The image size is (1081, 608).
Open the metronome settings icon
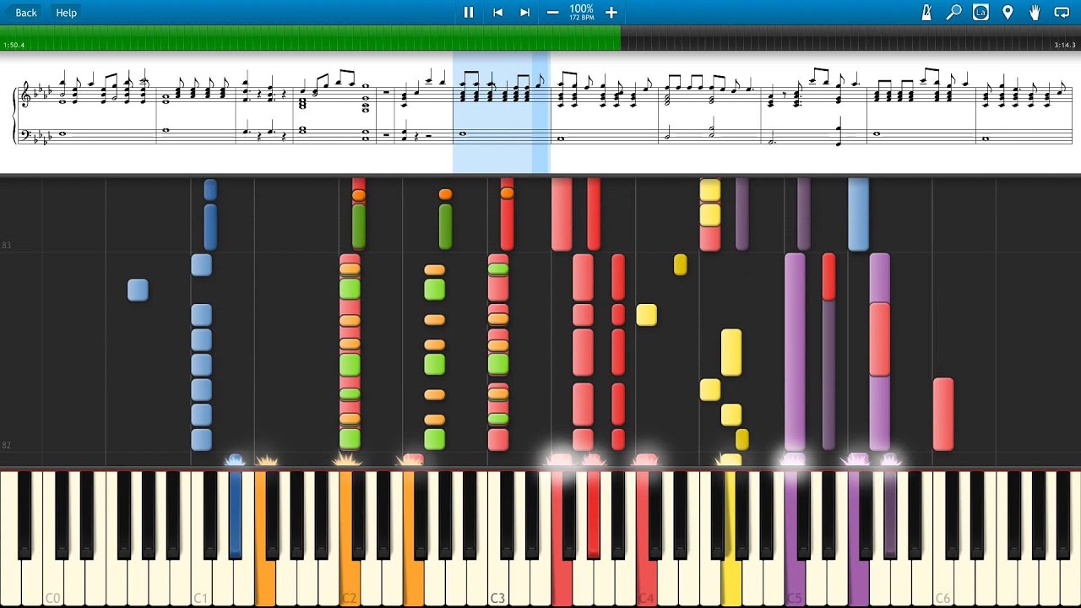926,12
